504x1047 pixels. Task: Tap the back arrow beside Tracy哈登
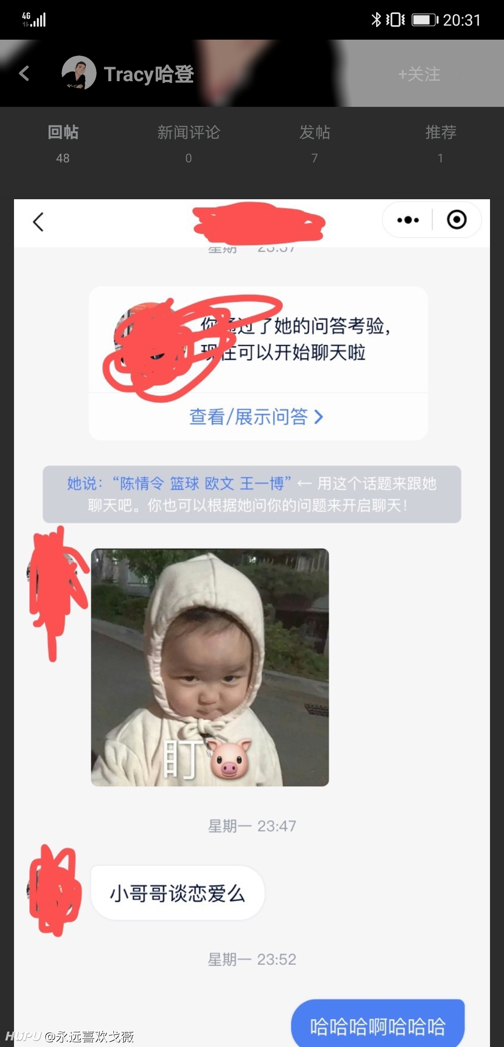(x=24, y=73)
